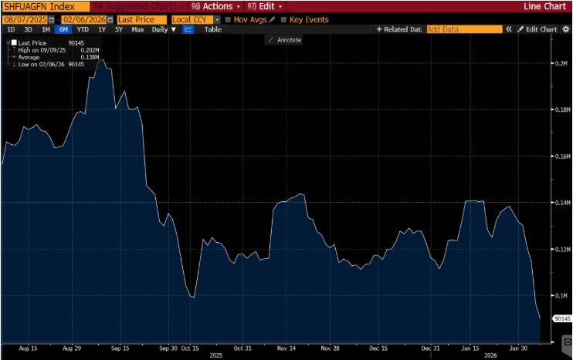Open the start date calendar picker

click(52, 20)
